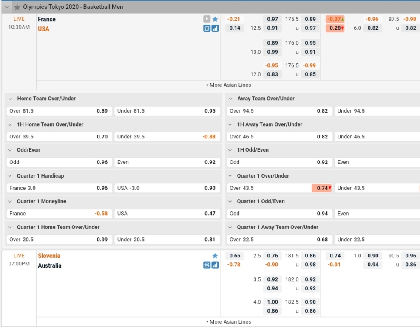Select Over 175.5 odds 0.89
The height and width of the screenshot is (327, 420).
[310, 19]
